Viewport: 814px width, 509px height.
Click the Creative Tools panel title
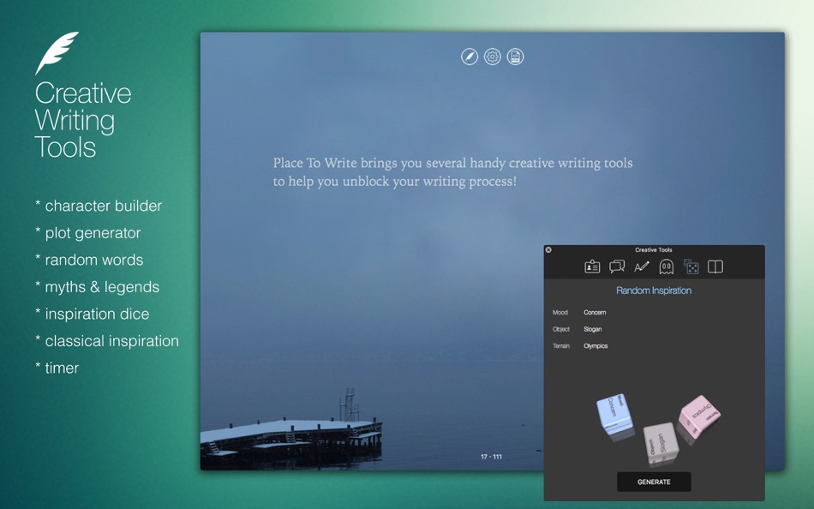coord(654,250)
